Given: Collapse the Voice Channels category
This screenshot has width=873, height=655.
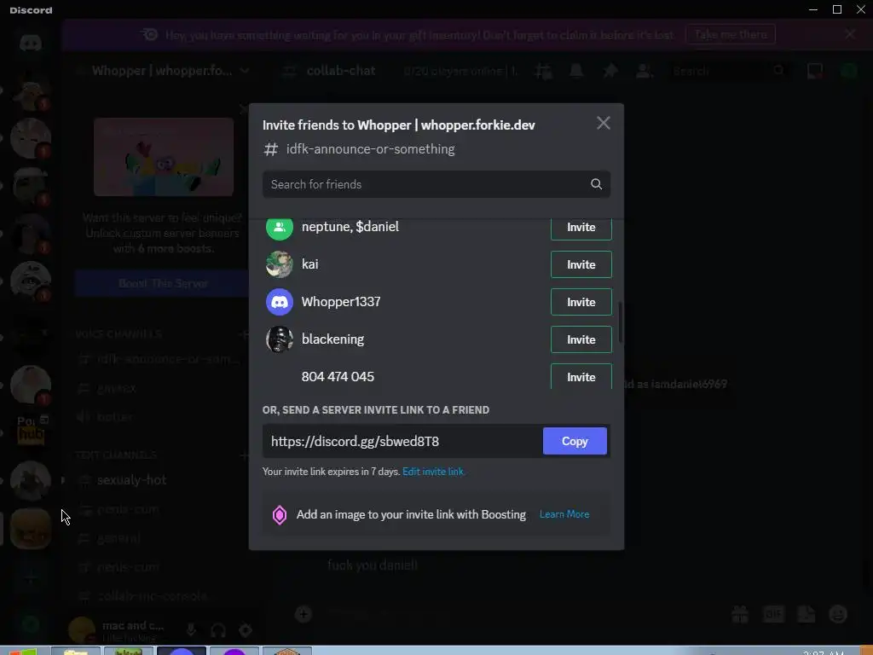Looking at the screenshot, I should tap(119, 334).
